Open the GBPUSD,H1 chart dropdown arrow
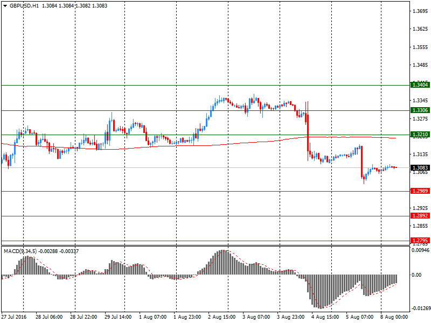 (x=5, y=6)
